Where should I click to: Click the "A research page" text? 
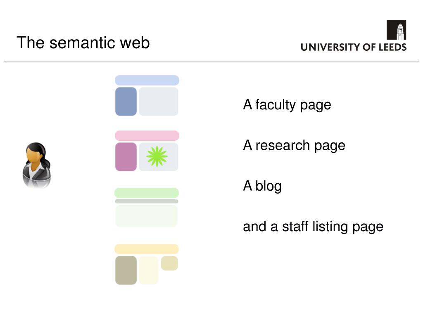pos(294,145)
